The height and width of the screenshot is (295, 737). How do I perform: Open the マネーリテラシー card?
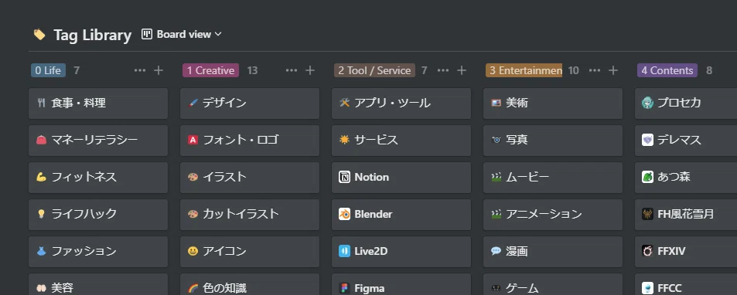(x=98, y=141)
